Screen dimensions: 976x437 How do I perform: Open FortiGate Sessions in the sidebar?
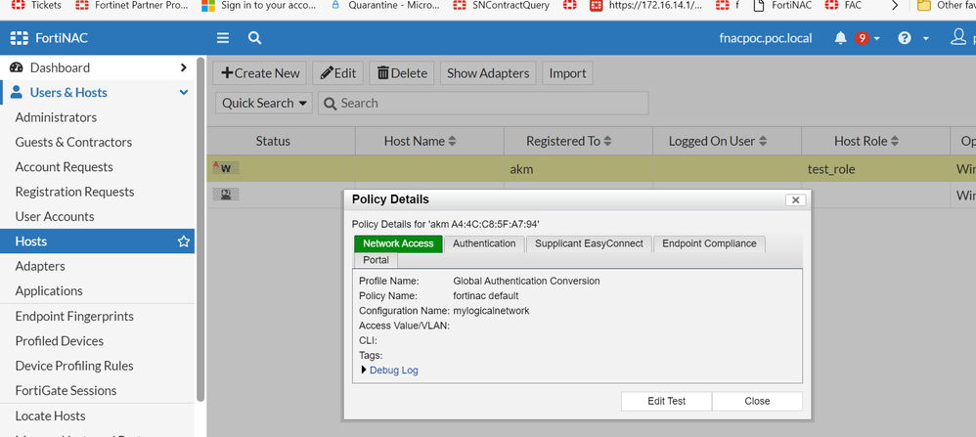(x=66, y=391)
